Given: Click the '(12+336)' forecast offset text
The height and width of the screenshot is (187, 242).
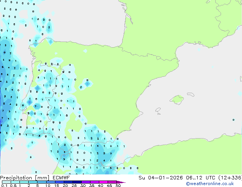Looking at the screenshot, I should [x=230, y=178].
